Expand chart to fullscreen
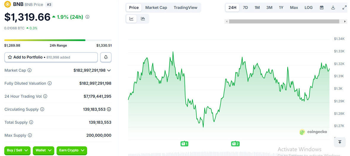The image size is (350, 156). pyautogui.click(x=344, y=8)
